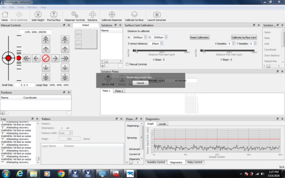Viewport: 285px width, 178px height.
Task: Click the Z retract distance spinner arrows
Action: (161, 43)
